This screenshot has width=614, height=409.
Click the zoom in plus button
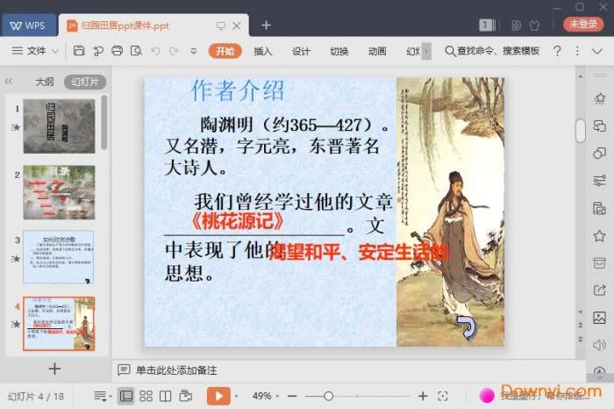(x=423, y=397)
